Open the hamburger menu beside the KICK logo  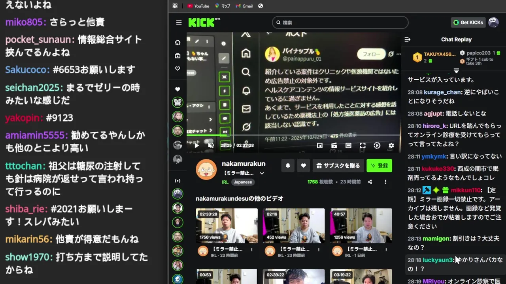click(179, 22)
